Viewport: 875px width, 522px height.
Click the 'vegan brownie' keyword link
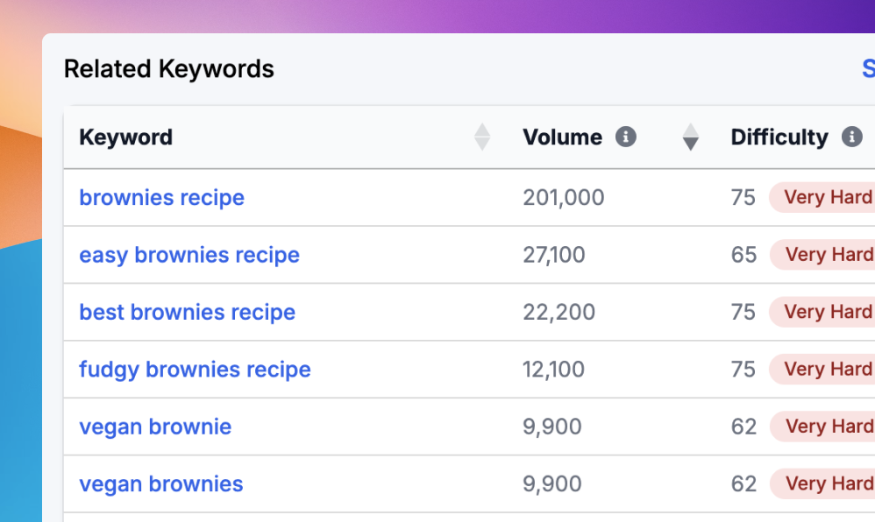155,427
